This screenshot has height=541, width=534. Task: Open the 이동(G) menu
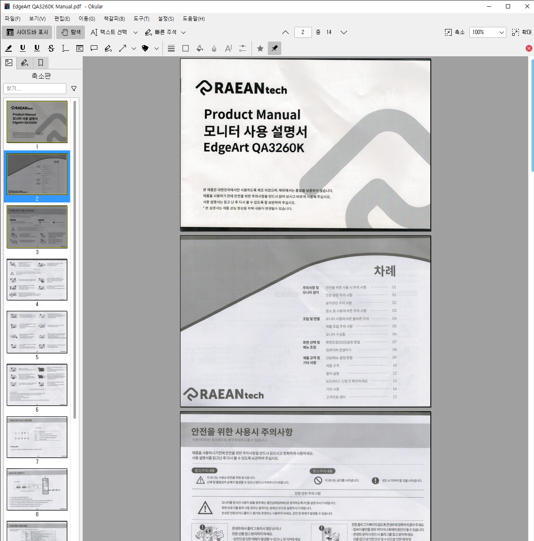click(87, 18)
